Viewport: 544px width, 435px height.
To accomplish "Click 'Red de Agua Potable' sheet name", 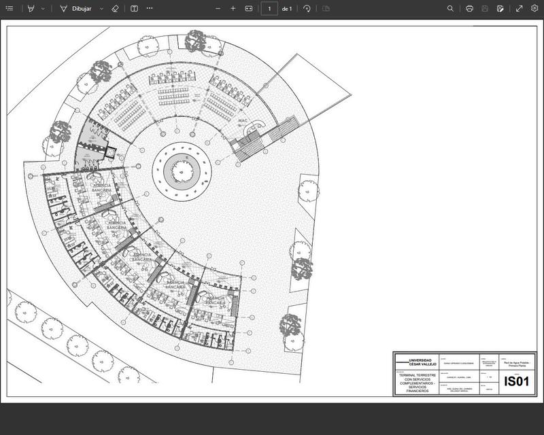I will 517,364.
